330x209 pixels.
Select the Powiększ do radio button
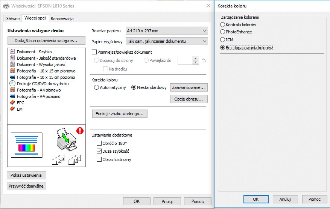(146, 60)
